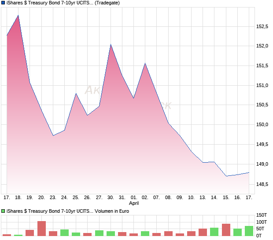The height and width of the screenshot is (240, 273).
Task: Click the 150,0 price axis label
Action: pos(262,124)
